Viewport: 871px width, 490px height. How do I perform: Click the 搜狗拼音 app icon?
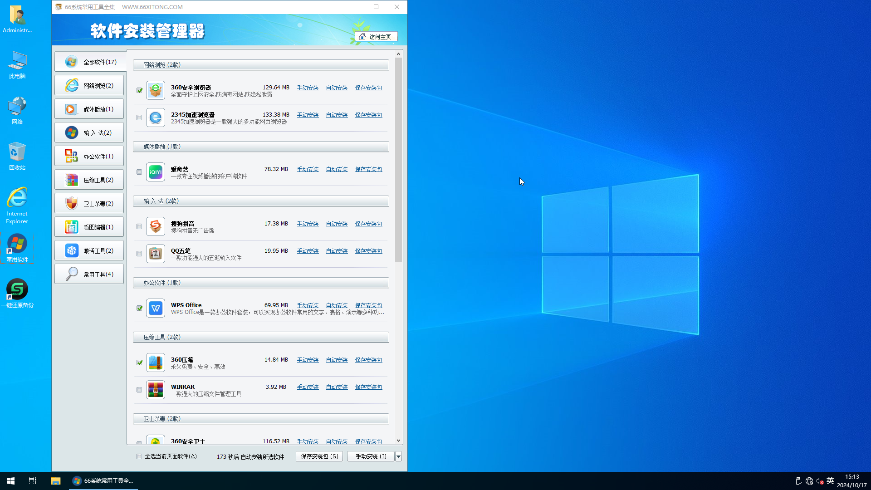(x=156, y=226)
